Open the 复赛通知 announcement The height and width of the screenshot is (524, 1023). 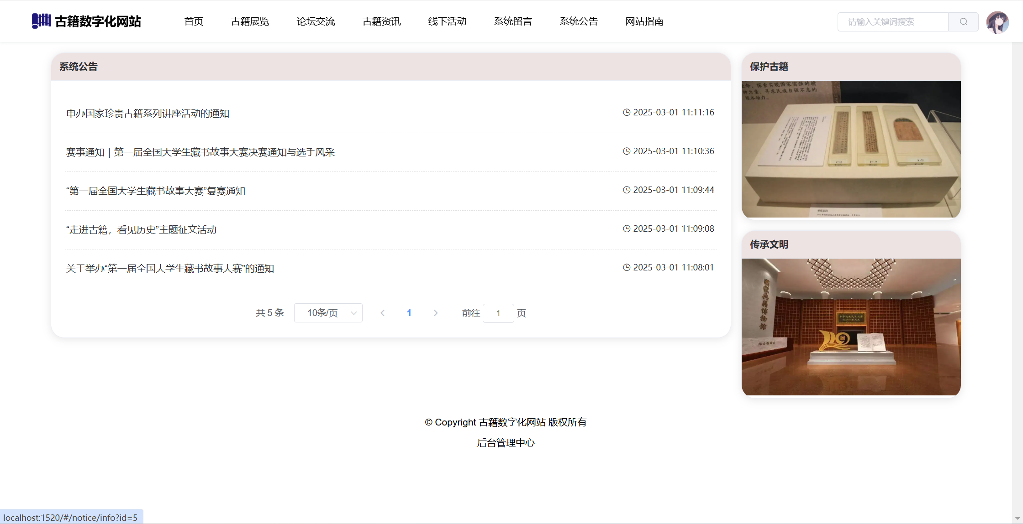click(156, 191)
